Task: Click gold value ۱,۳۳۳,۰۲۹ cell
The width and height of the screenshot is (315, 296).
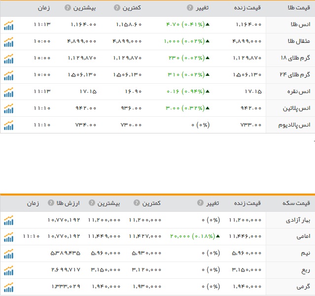Action: pyautogui.click(x=66, y=287)
